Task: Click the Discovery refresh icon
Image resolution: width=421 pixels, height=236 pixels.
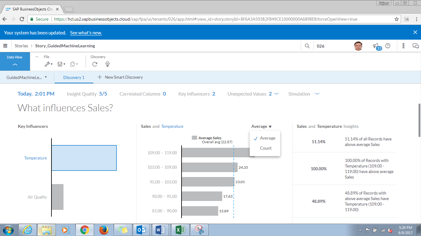Action: click(95, 64)
